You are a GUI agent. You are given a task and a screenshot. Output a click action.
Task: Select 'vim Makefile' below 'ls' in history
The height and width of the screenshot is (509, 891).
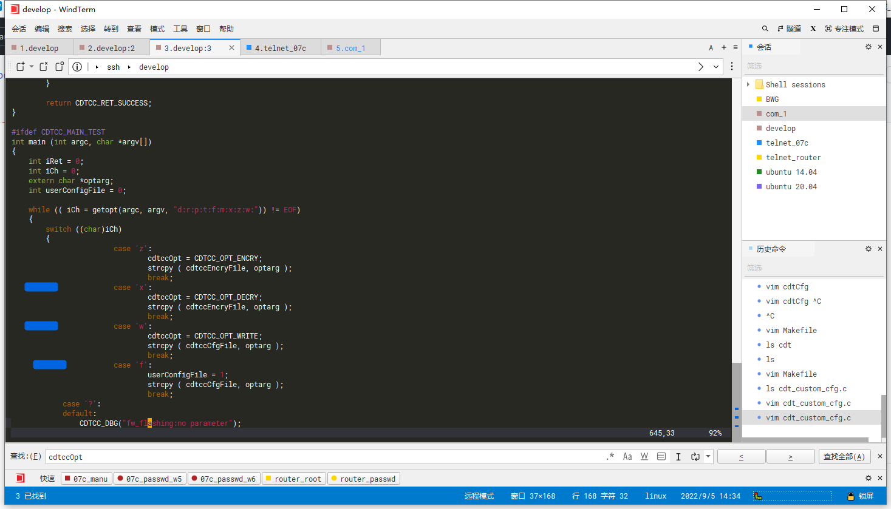(791, 374)
